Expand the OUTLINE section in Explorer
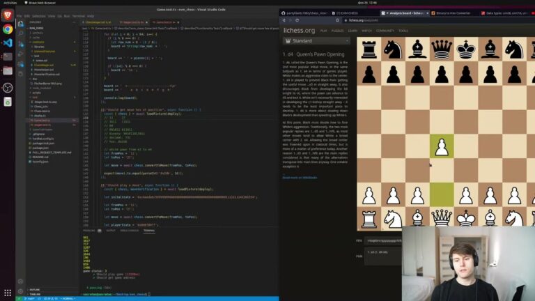Image resolution: width=535 pixels, height=301 pixels. coord(34,290)
